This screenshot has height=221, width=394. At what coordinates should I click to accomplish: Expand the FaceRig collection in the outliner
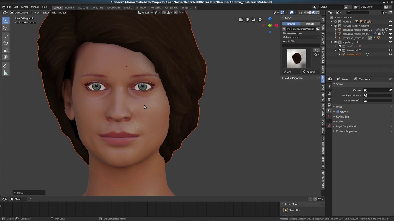(332, 22)
